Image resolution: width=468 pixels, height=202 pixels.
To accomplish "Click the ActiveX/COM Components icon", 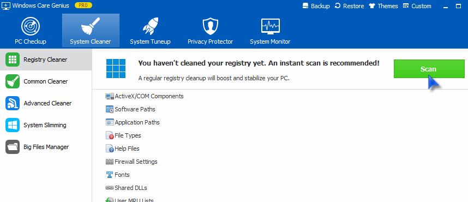I will pos(110,96).
